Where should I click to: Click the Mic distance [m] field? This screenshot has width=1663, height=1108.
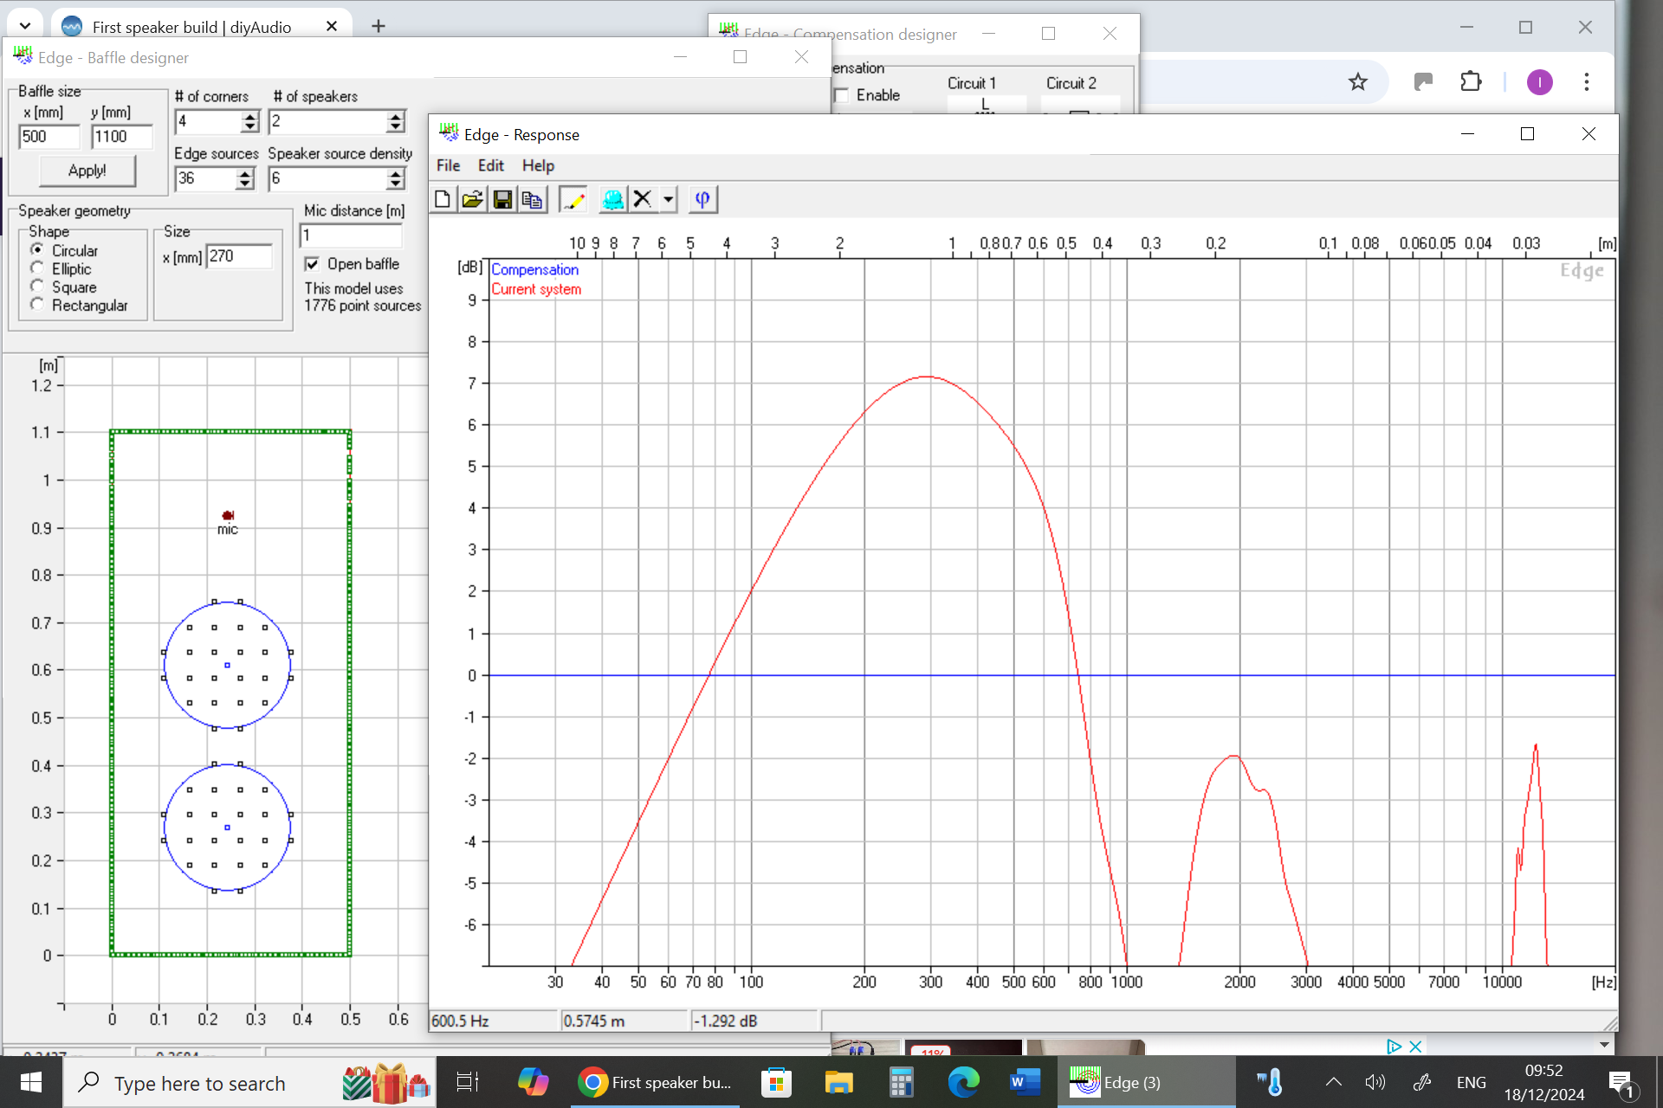(x=351, y=235)
